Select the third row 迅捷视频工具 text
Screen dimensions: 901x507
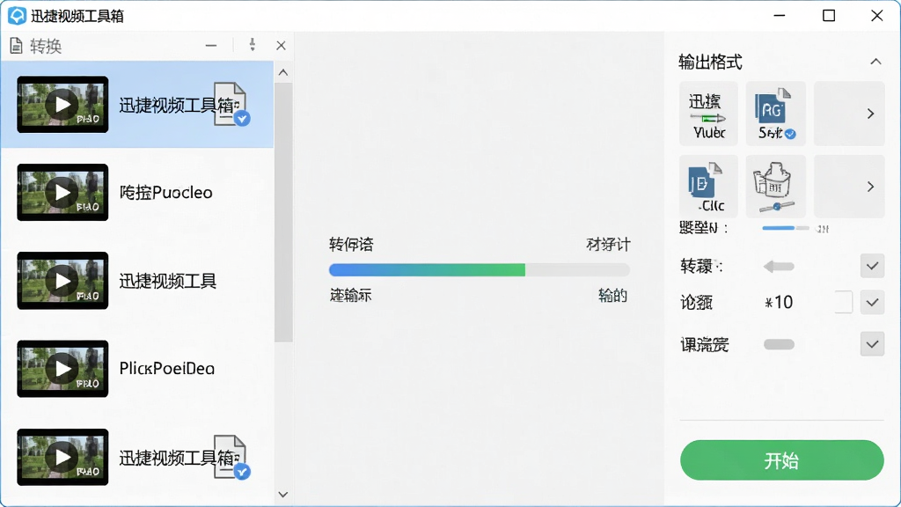168,281
